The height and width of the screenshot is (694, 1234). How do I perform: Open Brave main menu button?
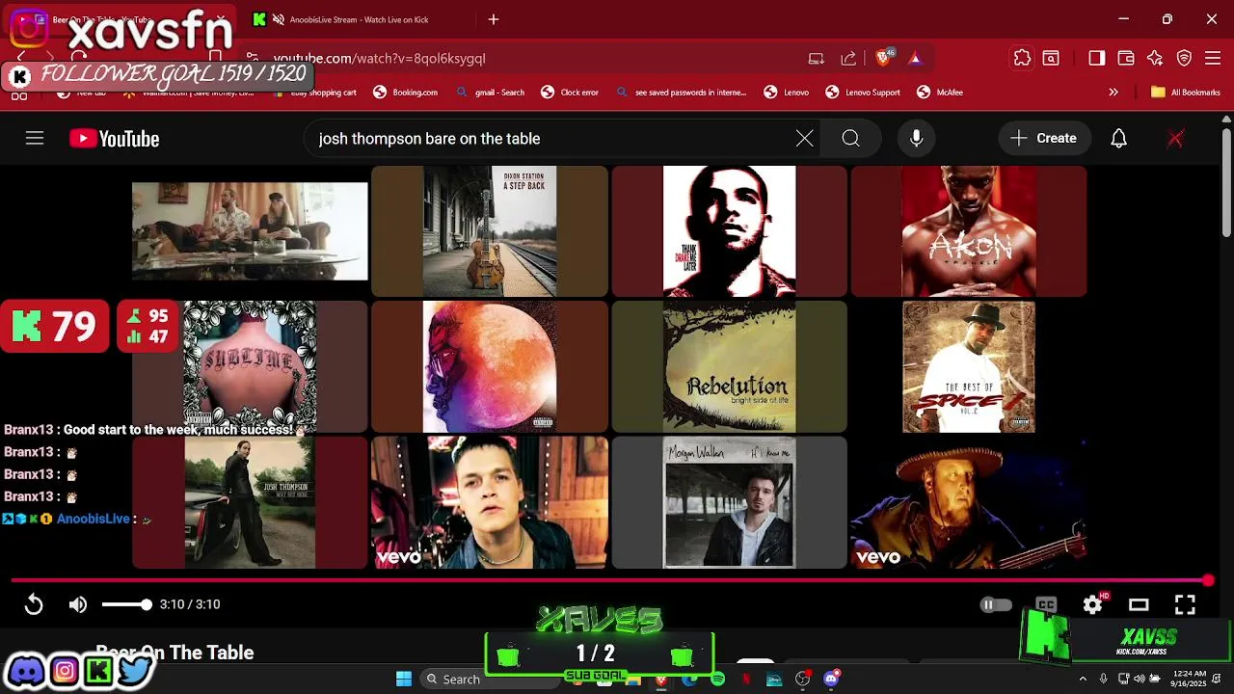tap(1214, 58)
